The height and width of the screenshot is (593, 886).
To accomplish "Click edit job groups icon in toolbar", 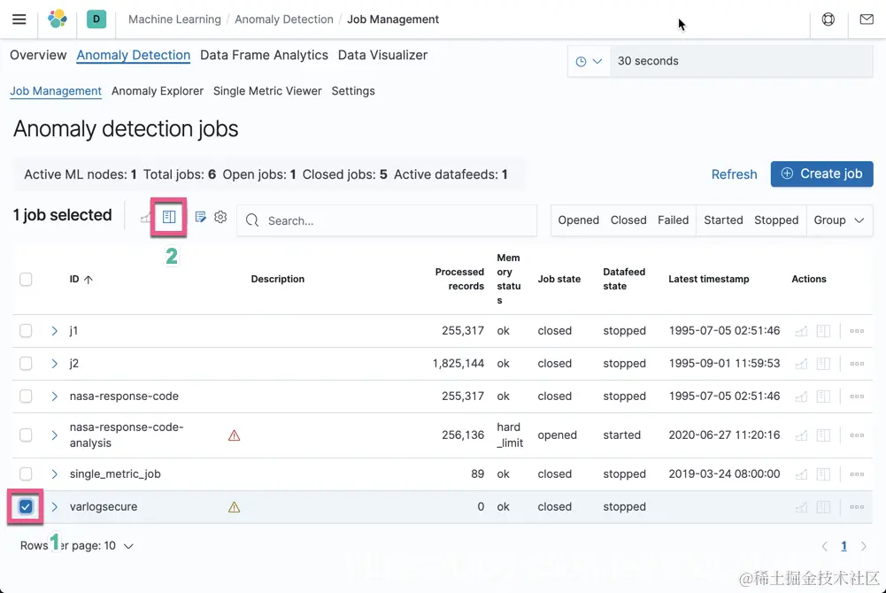I will pyautogui.click(x=200, y=217).
